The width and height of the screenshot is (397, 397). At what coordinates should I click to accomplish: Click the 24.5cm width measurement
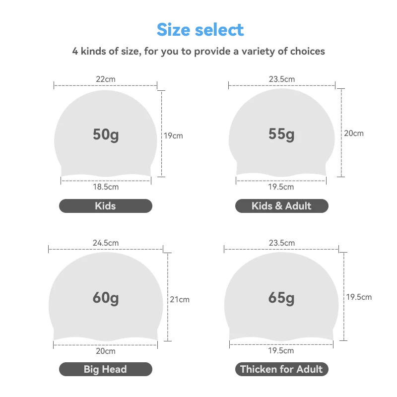point(106,243)
